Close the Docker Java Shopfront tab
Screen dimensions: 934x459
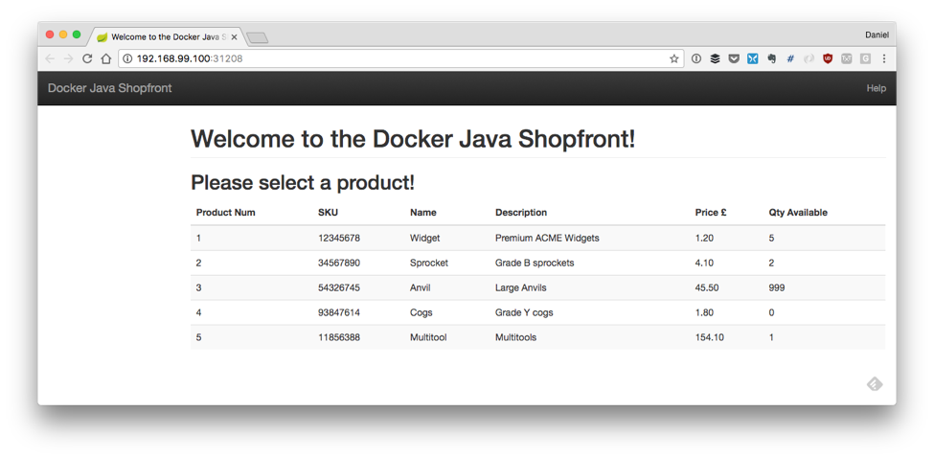[235, 37]
